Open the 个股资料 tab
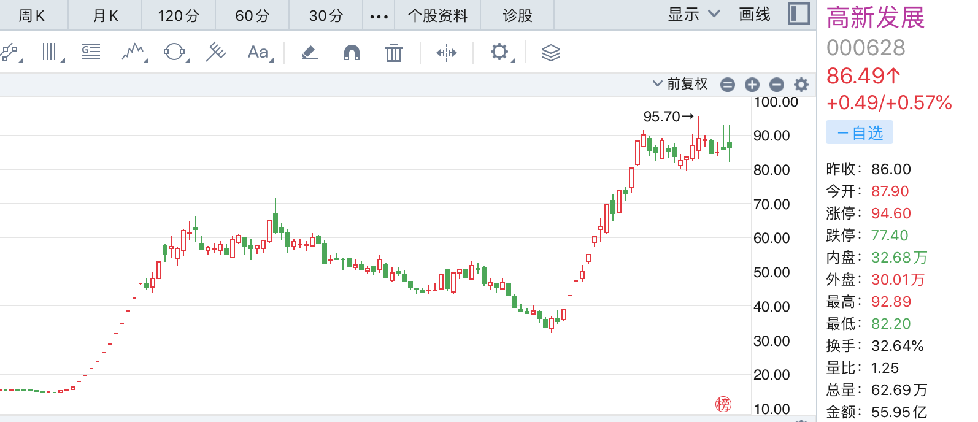Image resolution: width=978 pixels, height=422 pixels. [438, 16]
